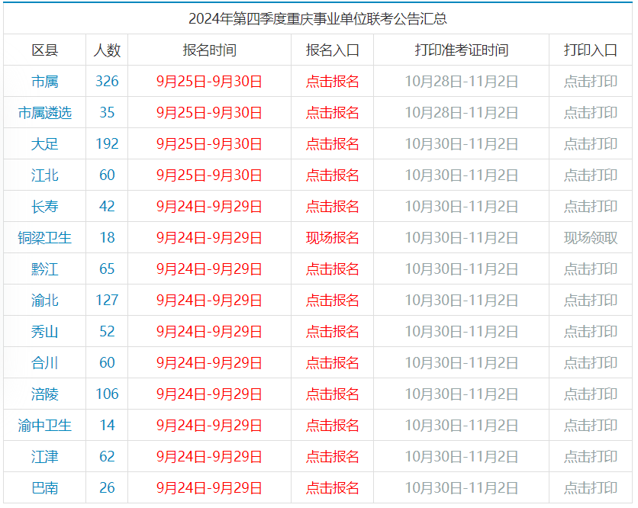Click 现场报名 in the 铜梁卫生 row
The width and height of the screenshot is (638, 508).
[332, 238]
